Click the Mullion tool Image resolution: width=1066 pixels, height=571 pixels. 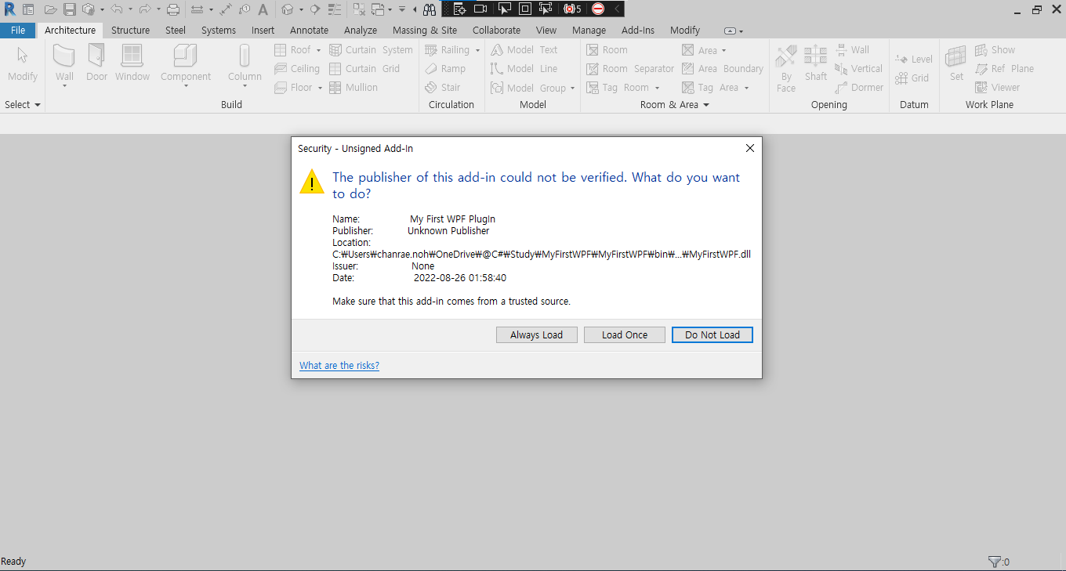[353, 88]
